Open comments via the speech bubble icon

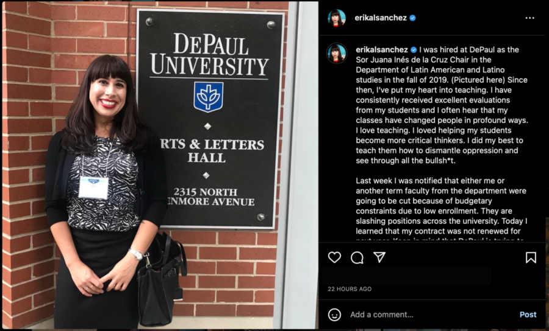[357, 257]
